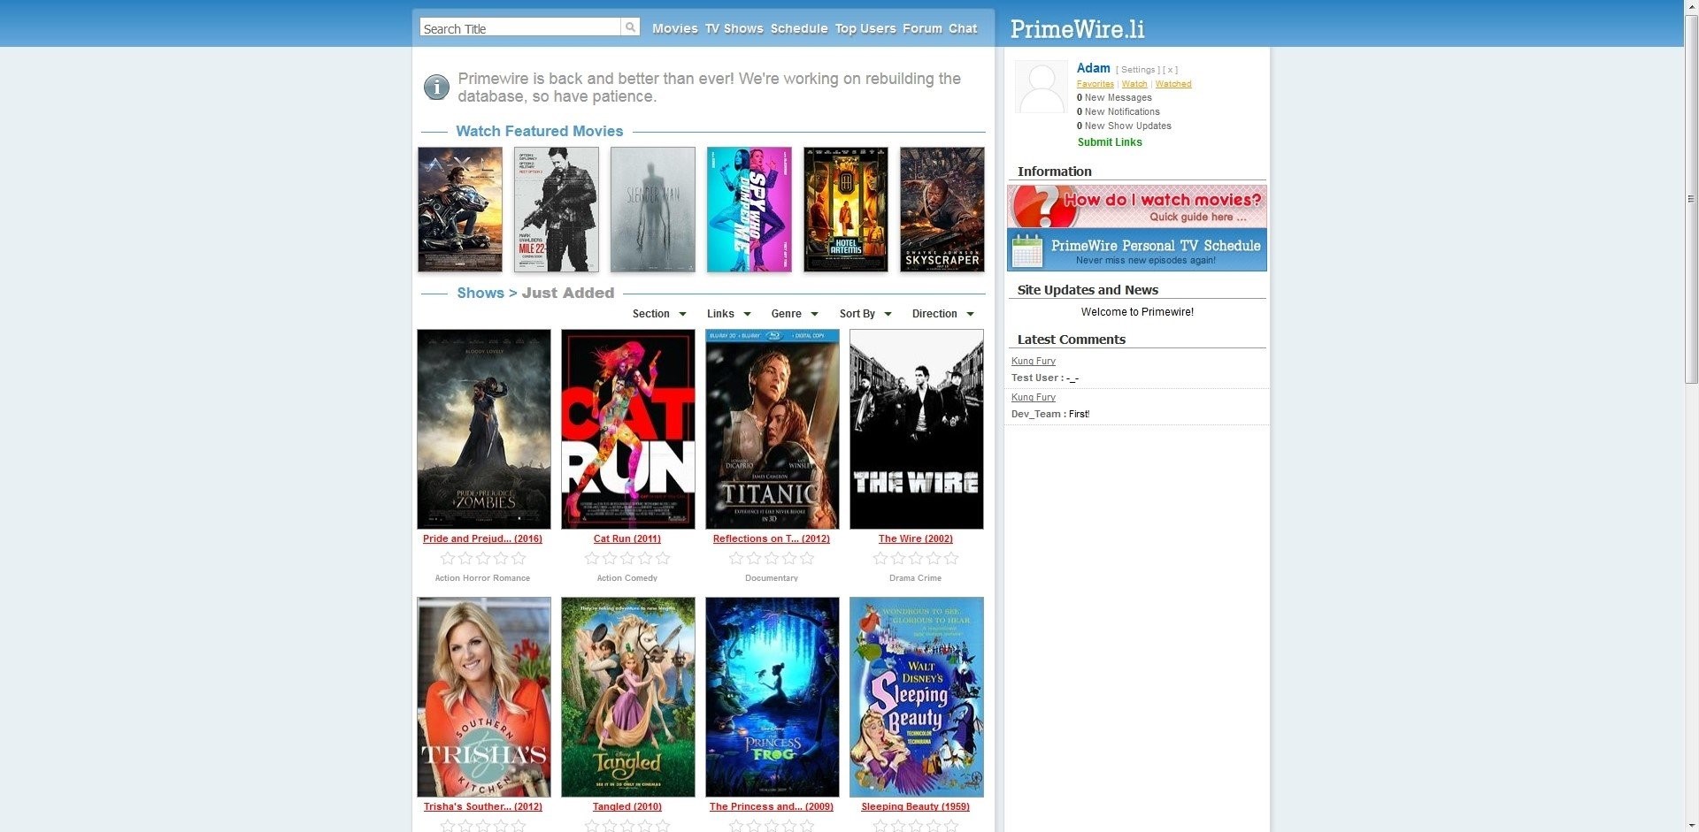Open Trisha's Southern Kitchen poster

(484, 697)
